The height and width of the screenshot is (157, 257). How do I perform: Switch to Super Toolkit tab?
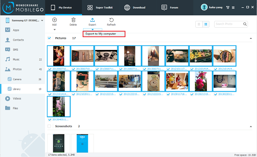(101, 8)
